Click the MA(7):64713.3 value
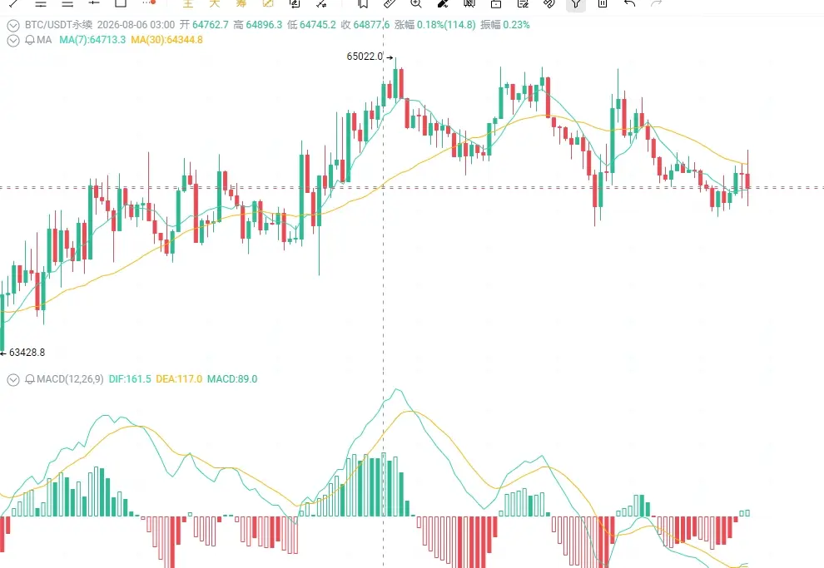The height and width of the screenshot is (568, 824). pyautogui.click(x=92, y=40)
